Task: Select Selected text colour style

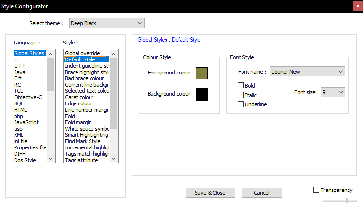Action: coord(87,91)
